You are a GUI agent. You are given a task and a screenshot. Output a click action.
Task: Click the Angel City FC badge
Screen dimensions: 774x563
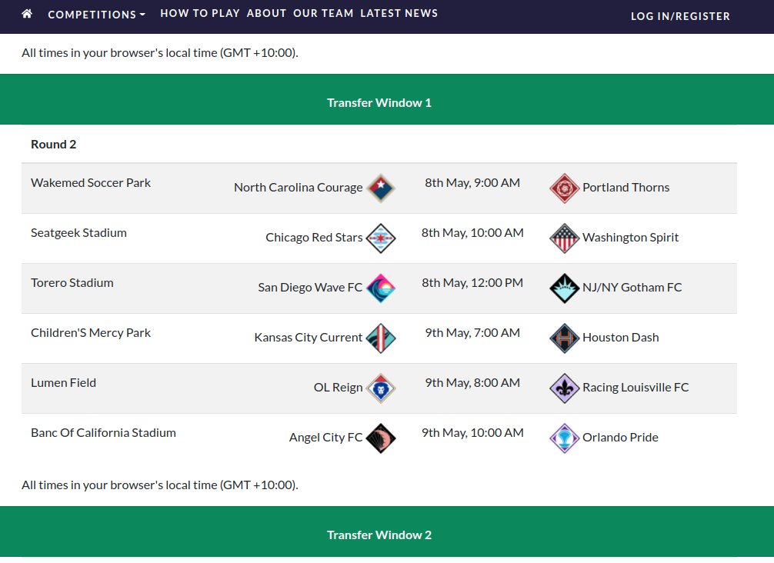381,438
